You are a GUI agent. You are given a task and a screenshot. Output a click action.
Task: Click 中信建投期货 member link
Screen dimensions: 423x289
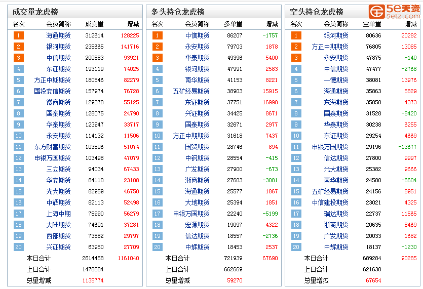(330, 202)
